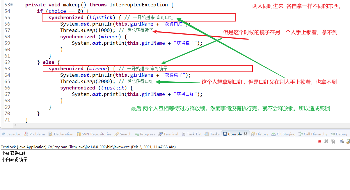
Task: Click the 'private void makeup()' method declaration
Action: [x=99, y=5]
